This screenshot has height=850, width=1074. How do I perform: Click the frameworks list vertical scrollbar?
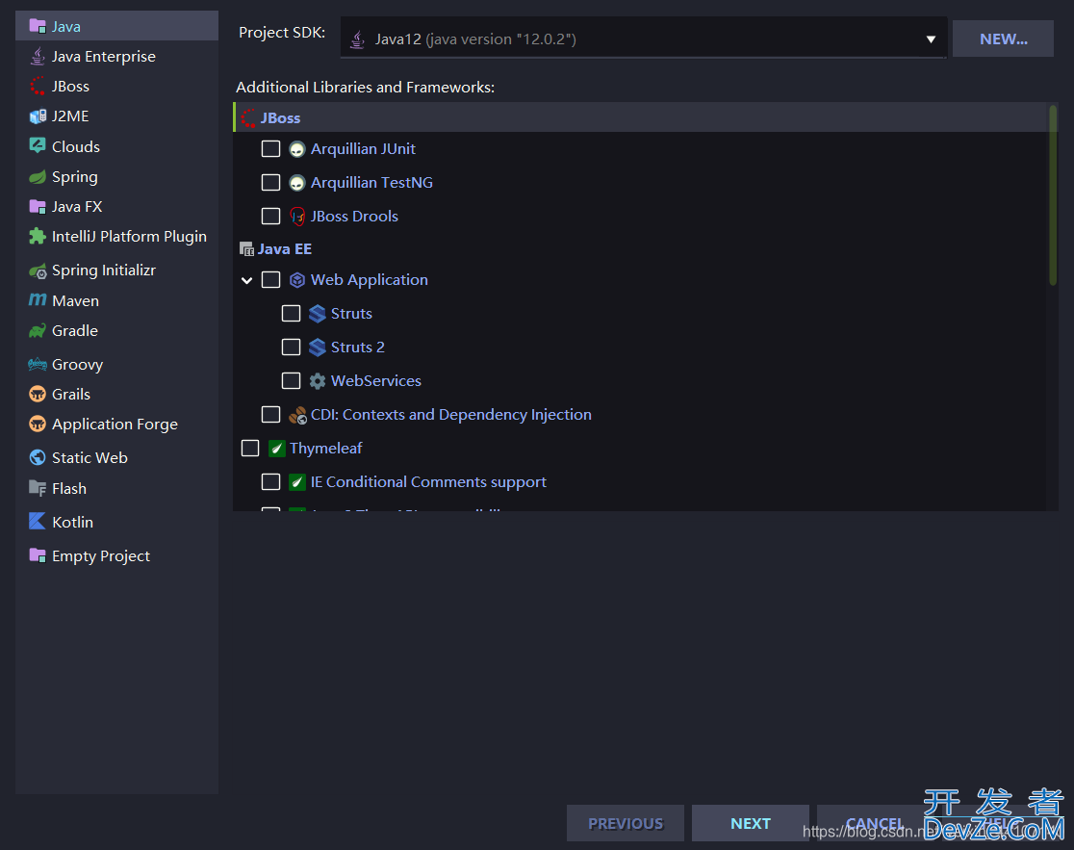1053,195
